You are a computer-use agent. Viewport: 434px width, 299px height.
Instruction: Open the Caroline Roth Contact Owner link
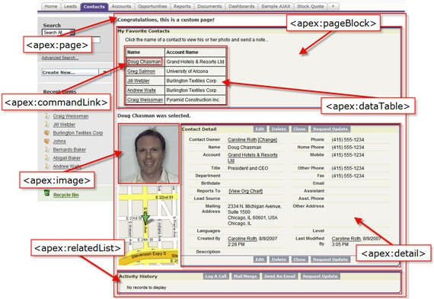pos(242,140)
